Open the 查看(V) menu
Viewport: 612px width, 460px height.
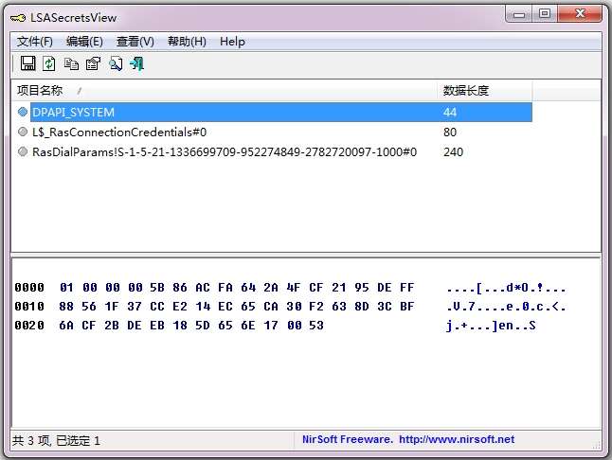tap(135, 42)
